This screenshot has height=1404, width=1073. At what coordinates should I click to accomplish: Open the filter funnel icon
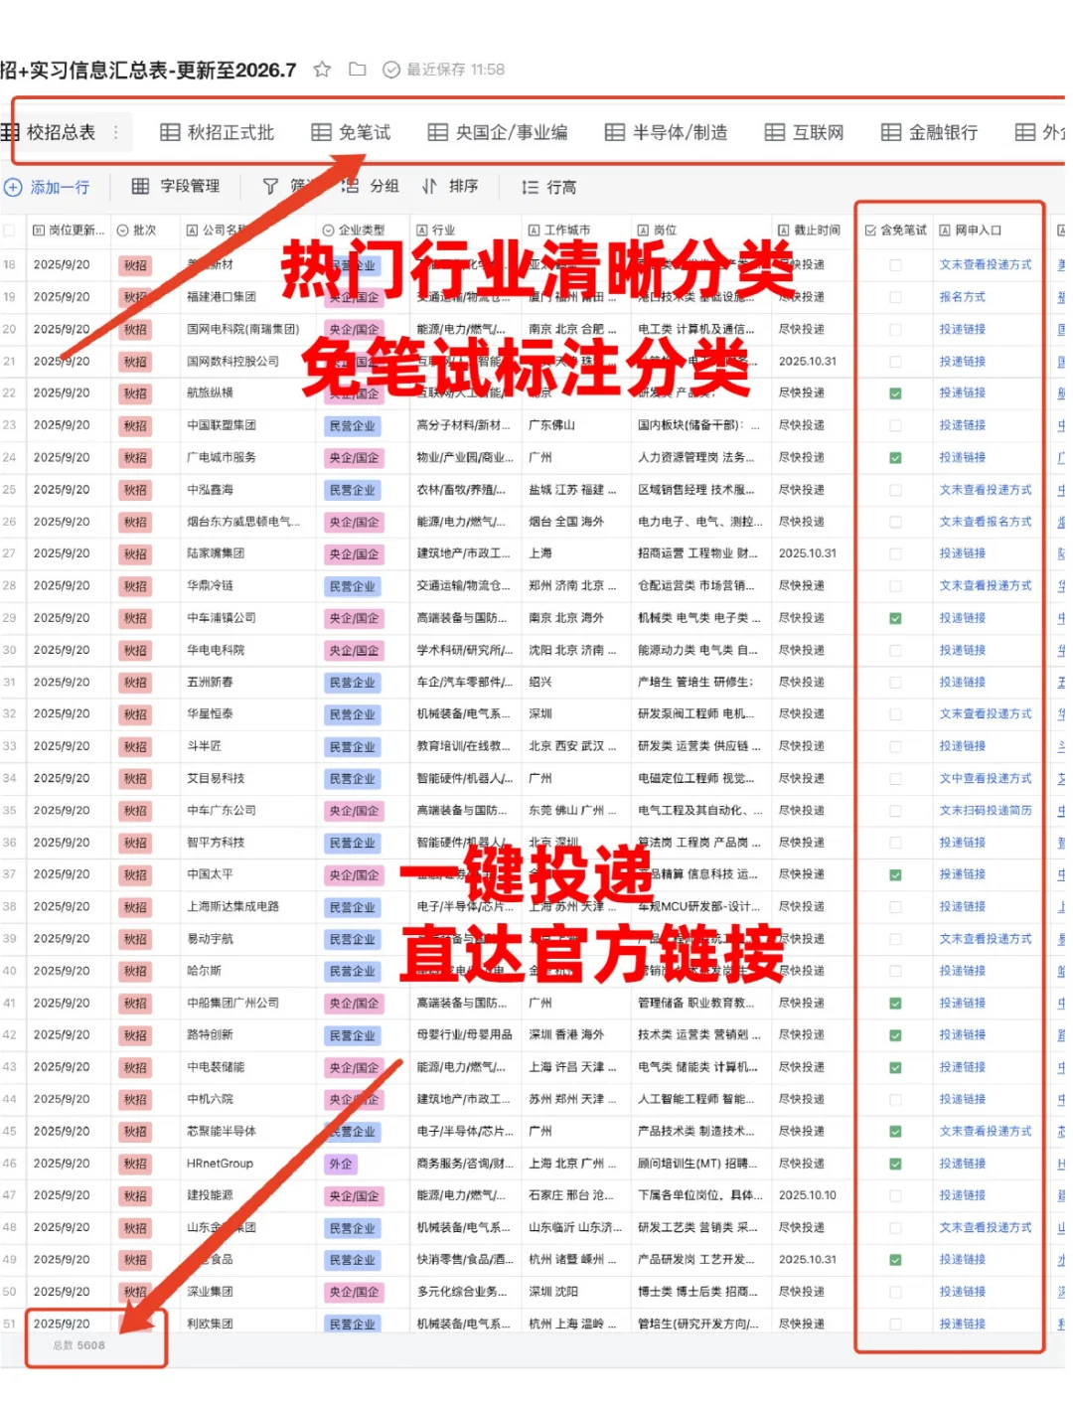pos(270,186)
